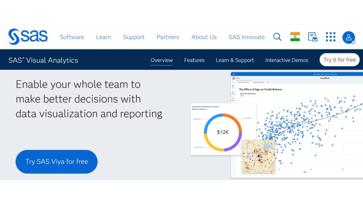363x204 pixels.
Task: Click the Try SAS Viya for free button
Action: pos(56,161)
